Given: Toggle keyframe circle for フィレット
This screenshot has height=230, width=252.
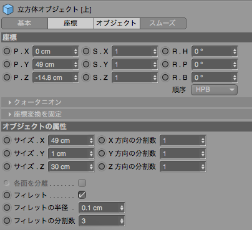Looking at the screenshot, I should 7,195.
